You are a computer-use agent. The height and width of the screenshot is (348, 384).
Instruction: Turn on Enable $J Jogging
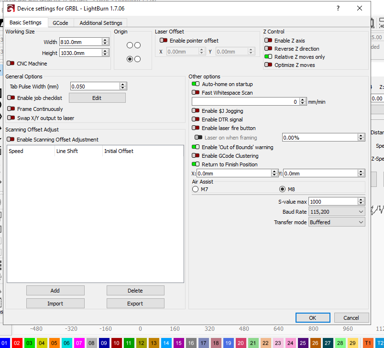point(196,110)
